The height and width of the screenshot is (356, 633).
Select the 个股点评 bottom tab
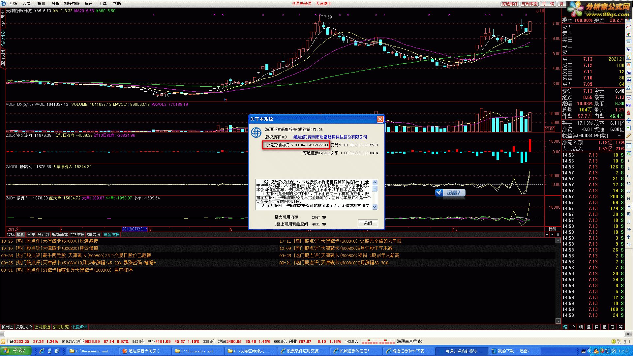(x=79, y=327)
